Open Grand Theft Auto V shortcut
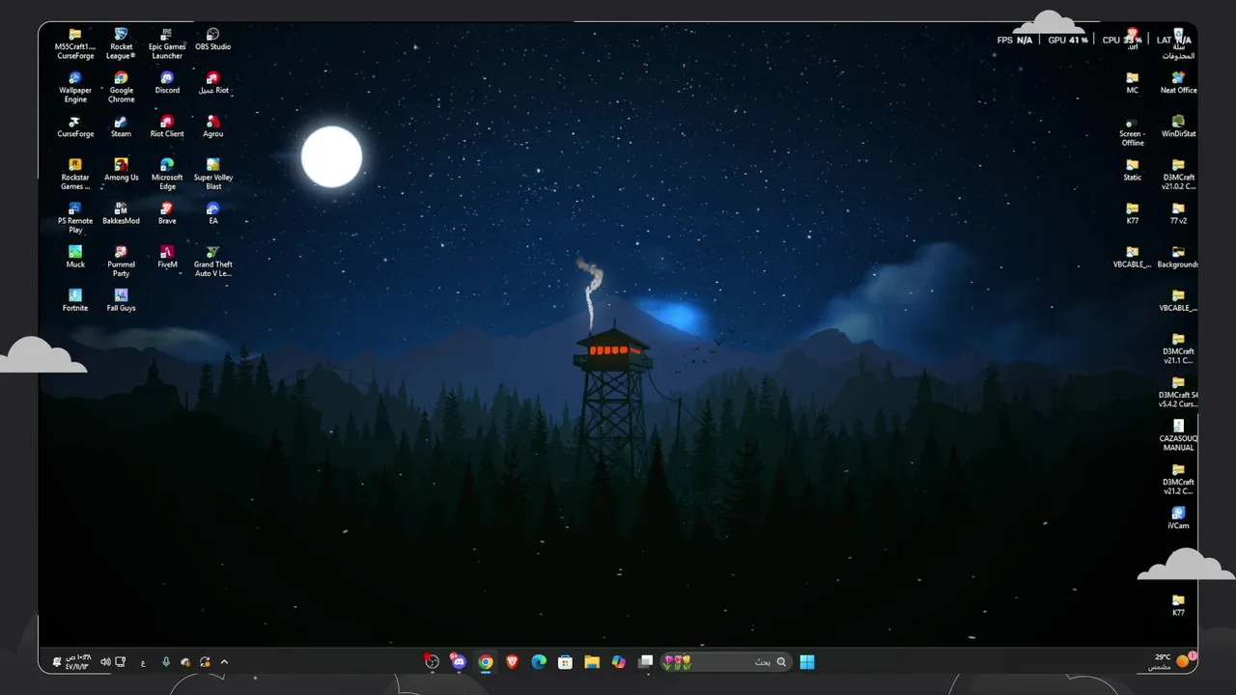Screen dimensions: 1236x695 [213, 262]
